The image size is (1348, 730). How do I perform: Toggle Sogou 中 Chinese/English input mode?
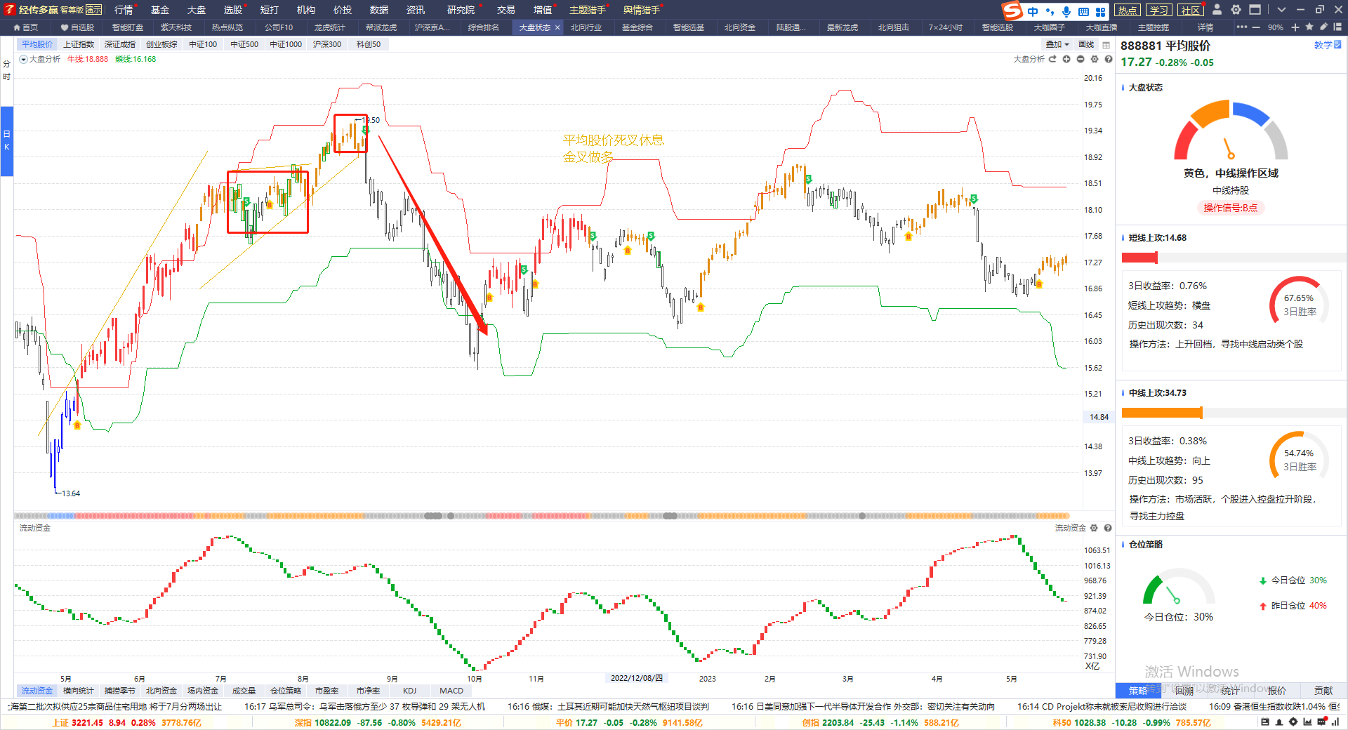tap(1033, 11)
